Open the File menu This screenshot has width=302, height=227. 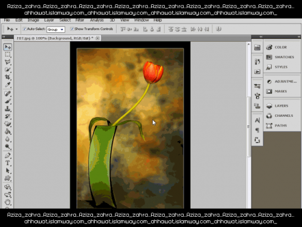(7, 20)
